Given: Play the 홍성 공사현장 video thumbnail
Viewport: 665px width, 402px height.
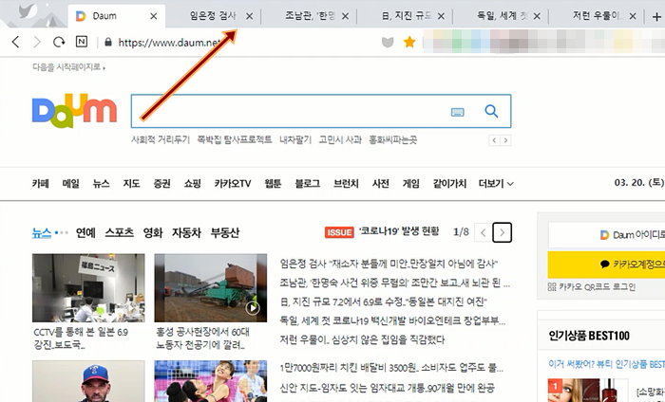Looking at the screenshot, I should (x=210, y=287).
